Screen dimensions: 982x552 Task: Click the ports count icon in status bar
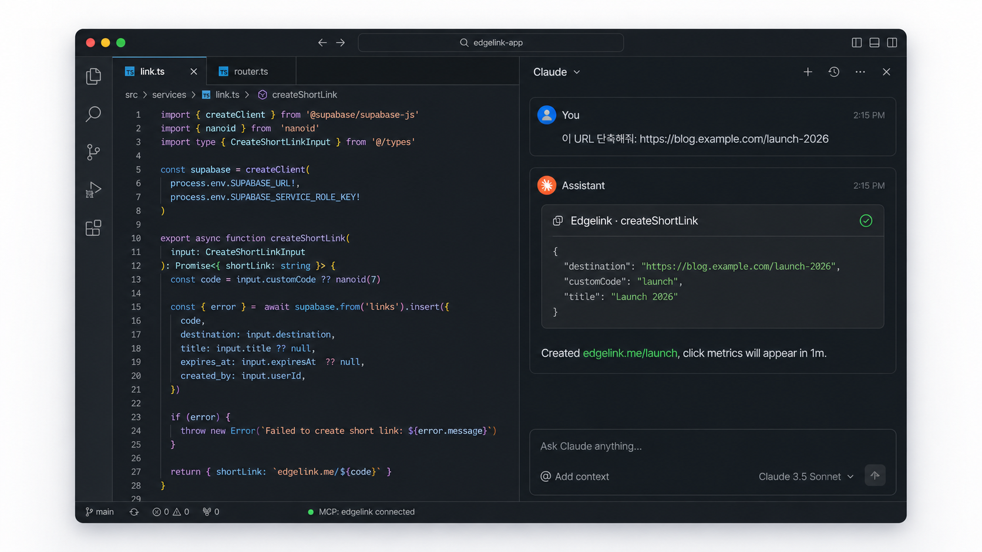coord(211,512)
